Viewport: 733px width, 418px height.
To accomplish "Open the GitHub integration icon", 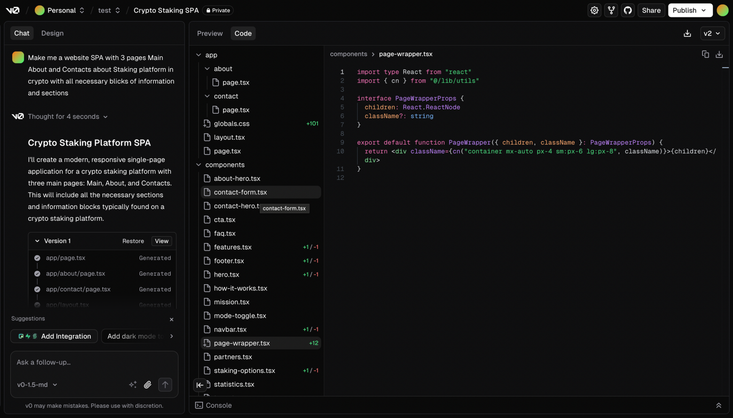I will pos(628,10).
